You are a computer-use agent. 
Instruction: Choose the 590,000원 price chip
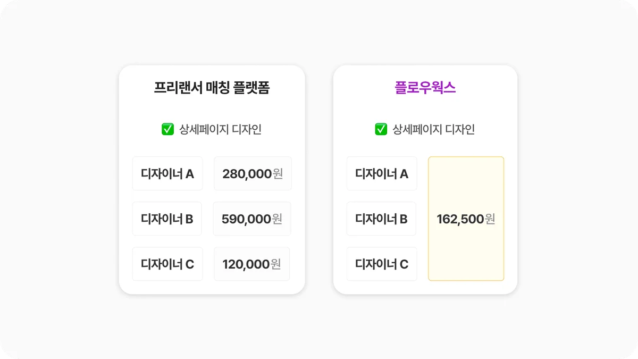coord(252,219)
